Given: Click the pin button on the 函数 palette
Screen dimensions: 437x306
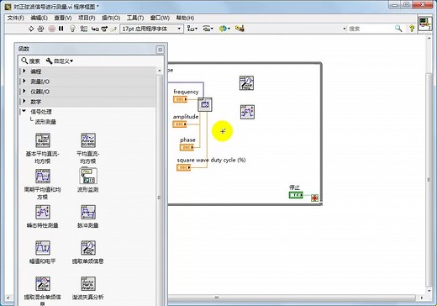Looking at the screenshot, I should click(x=161, y=50).
